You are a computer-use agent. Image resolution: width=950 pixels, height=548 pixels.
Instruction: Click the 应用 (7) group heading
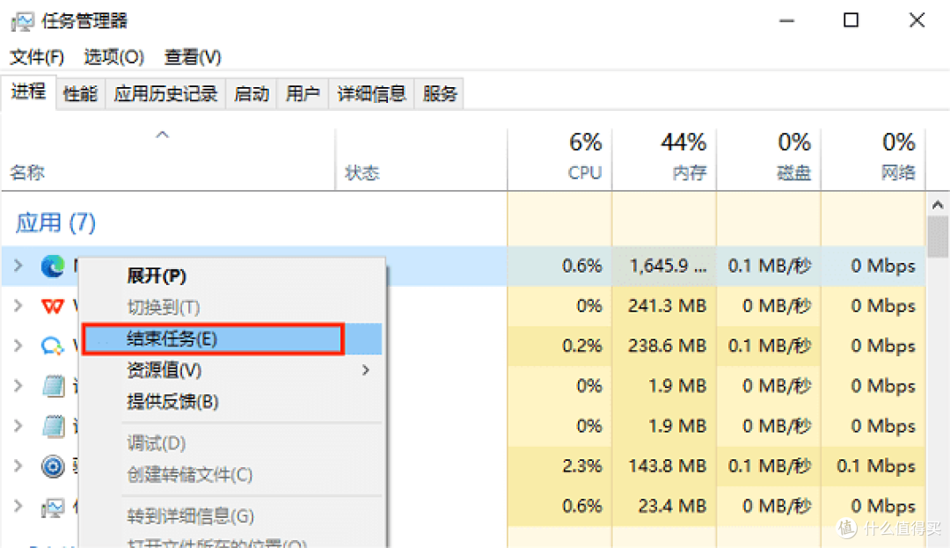[x=55, y=223]
